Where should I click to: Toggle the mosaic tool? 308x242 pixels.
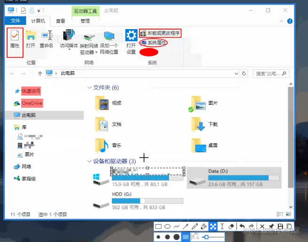point(213,226)
